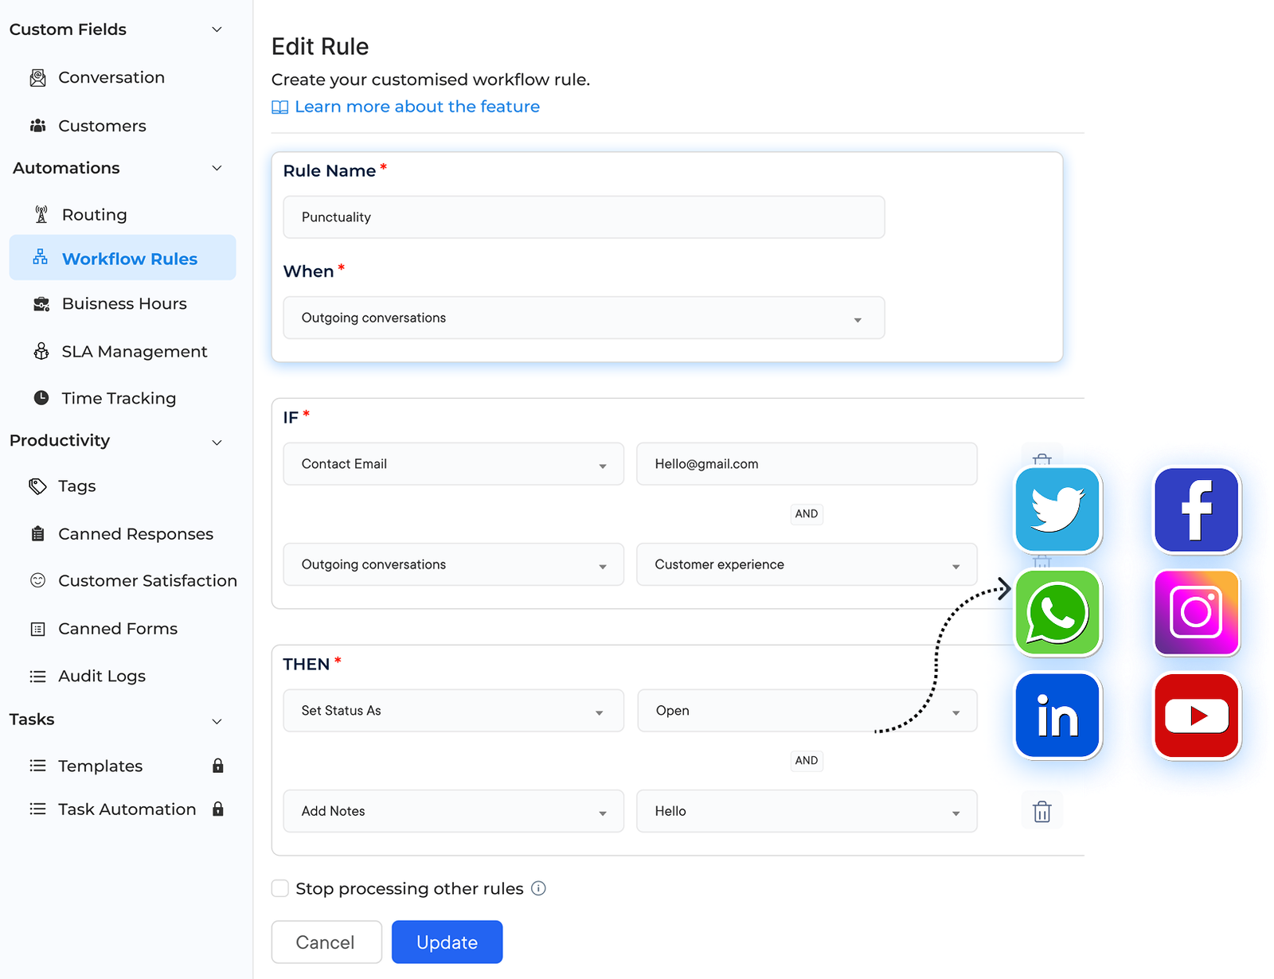Click the lock icon beside Templates
Viewport: 1274px width, 979px height.
click(x=218, y=766)
